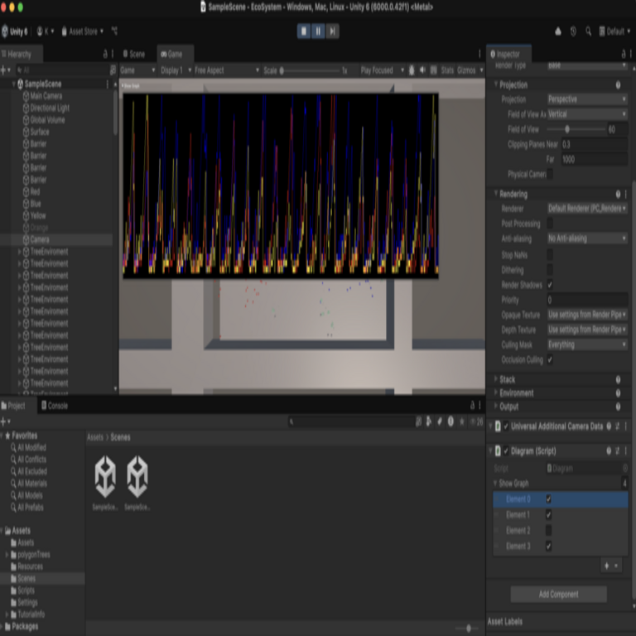Pause the running game
The height and width of the screenshot is (636, 636).
pos(318,31)
